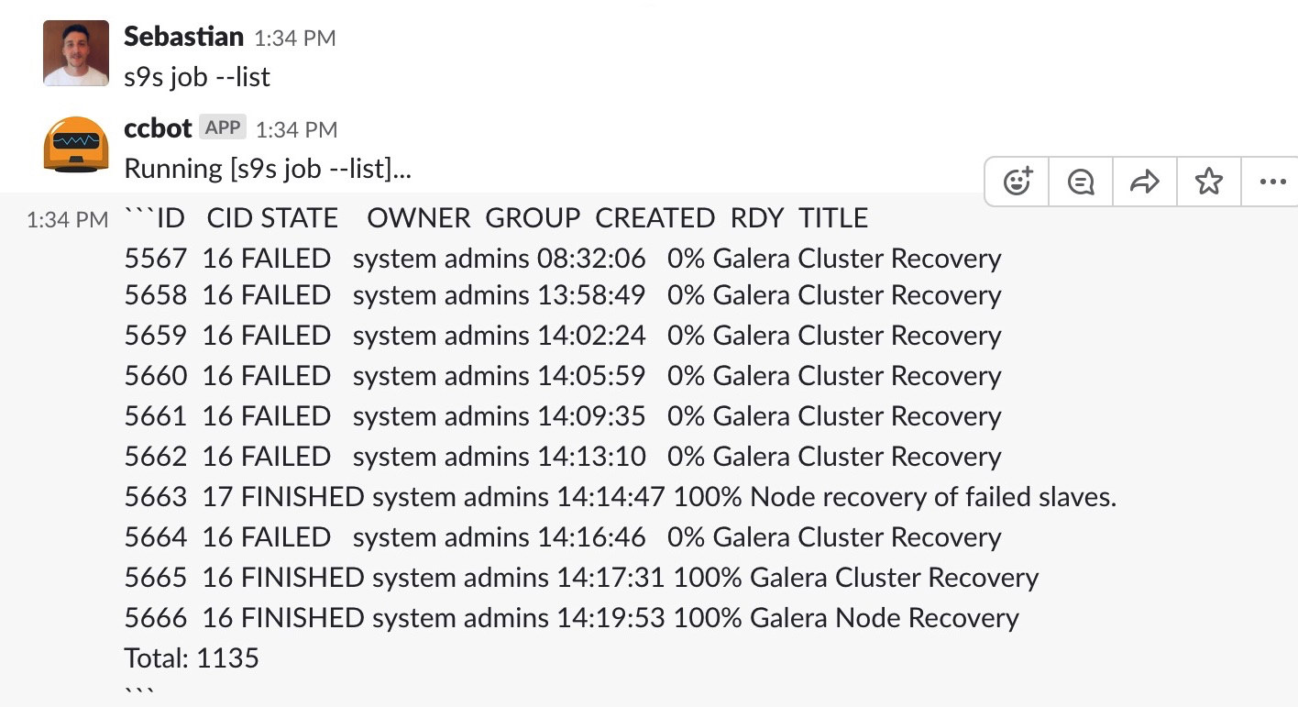
Task: Open the ccbot sender name
Action: 158,128
